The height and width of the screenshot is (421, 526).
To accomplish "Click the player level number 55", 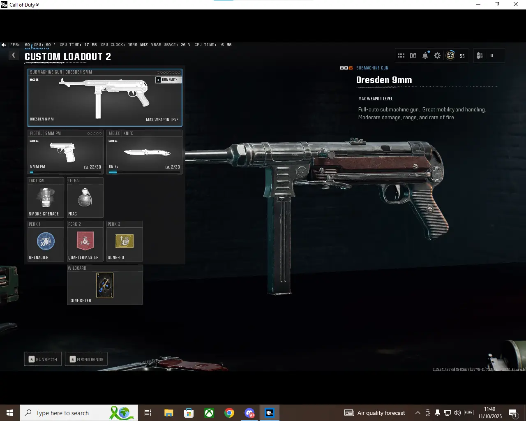I will pyautogui.click(x=462, y=56).
